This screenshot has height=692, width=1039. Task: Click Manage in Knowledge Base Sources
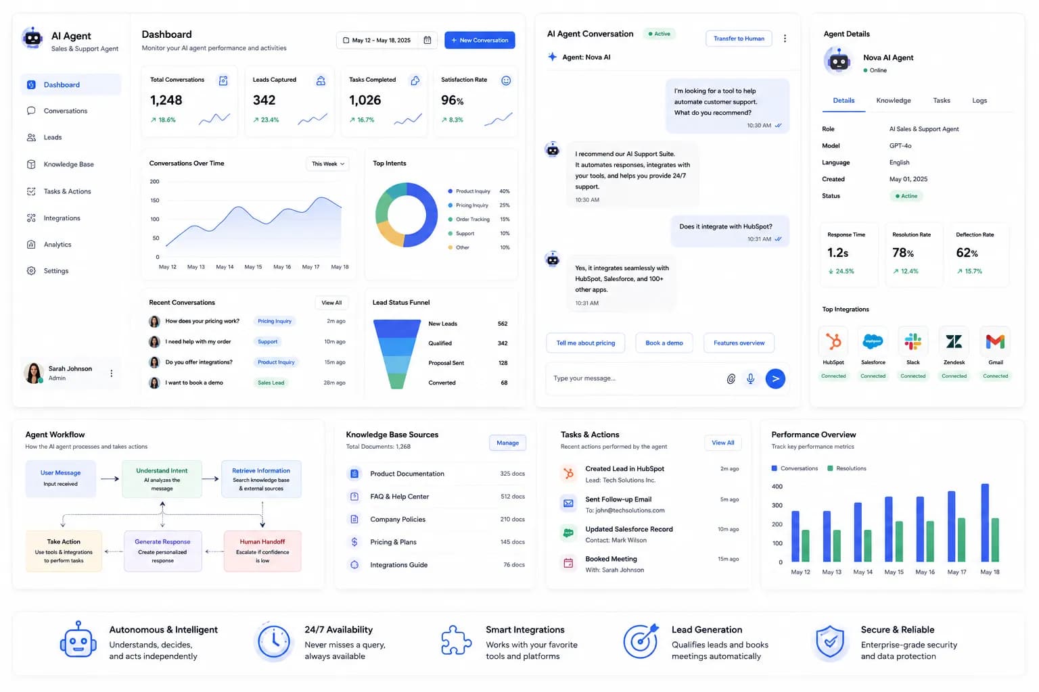pos(507,443)
